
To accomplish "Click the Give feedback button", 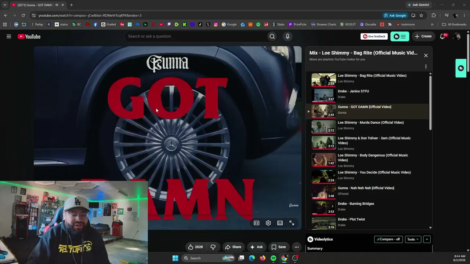I will click(374, 36).
